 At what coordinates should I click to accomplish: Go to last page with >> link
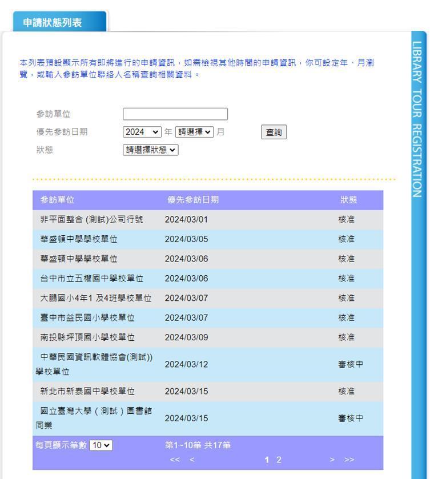point(349,460)
